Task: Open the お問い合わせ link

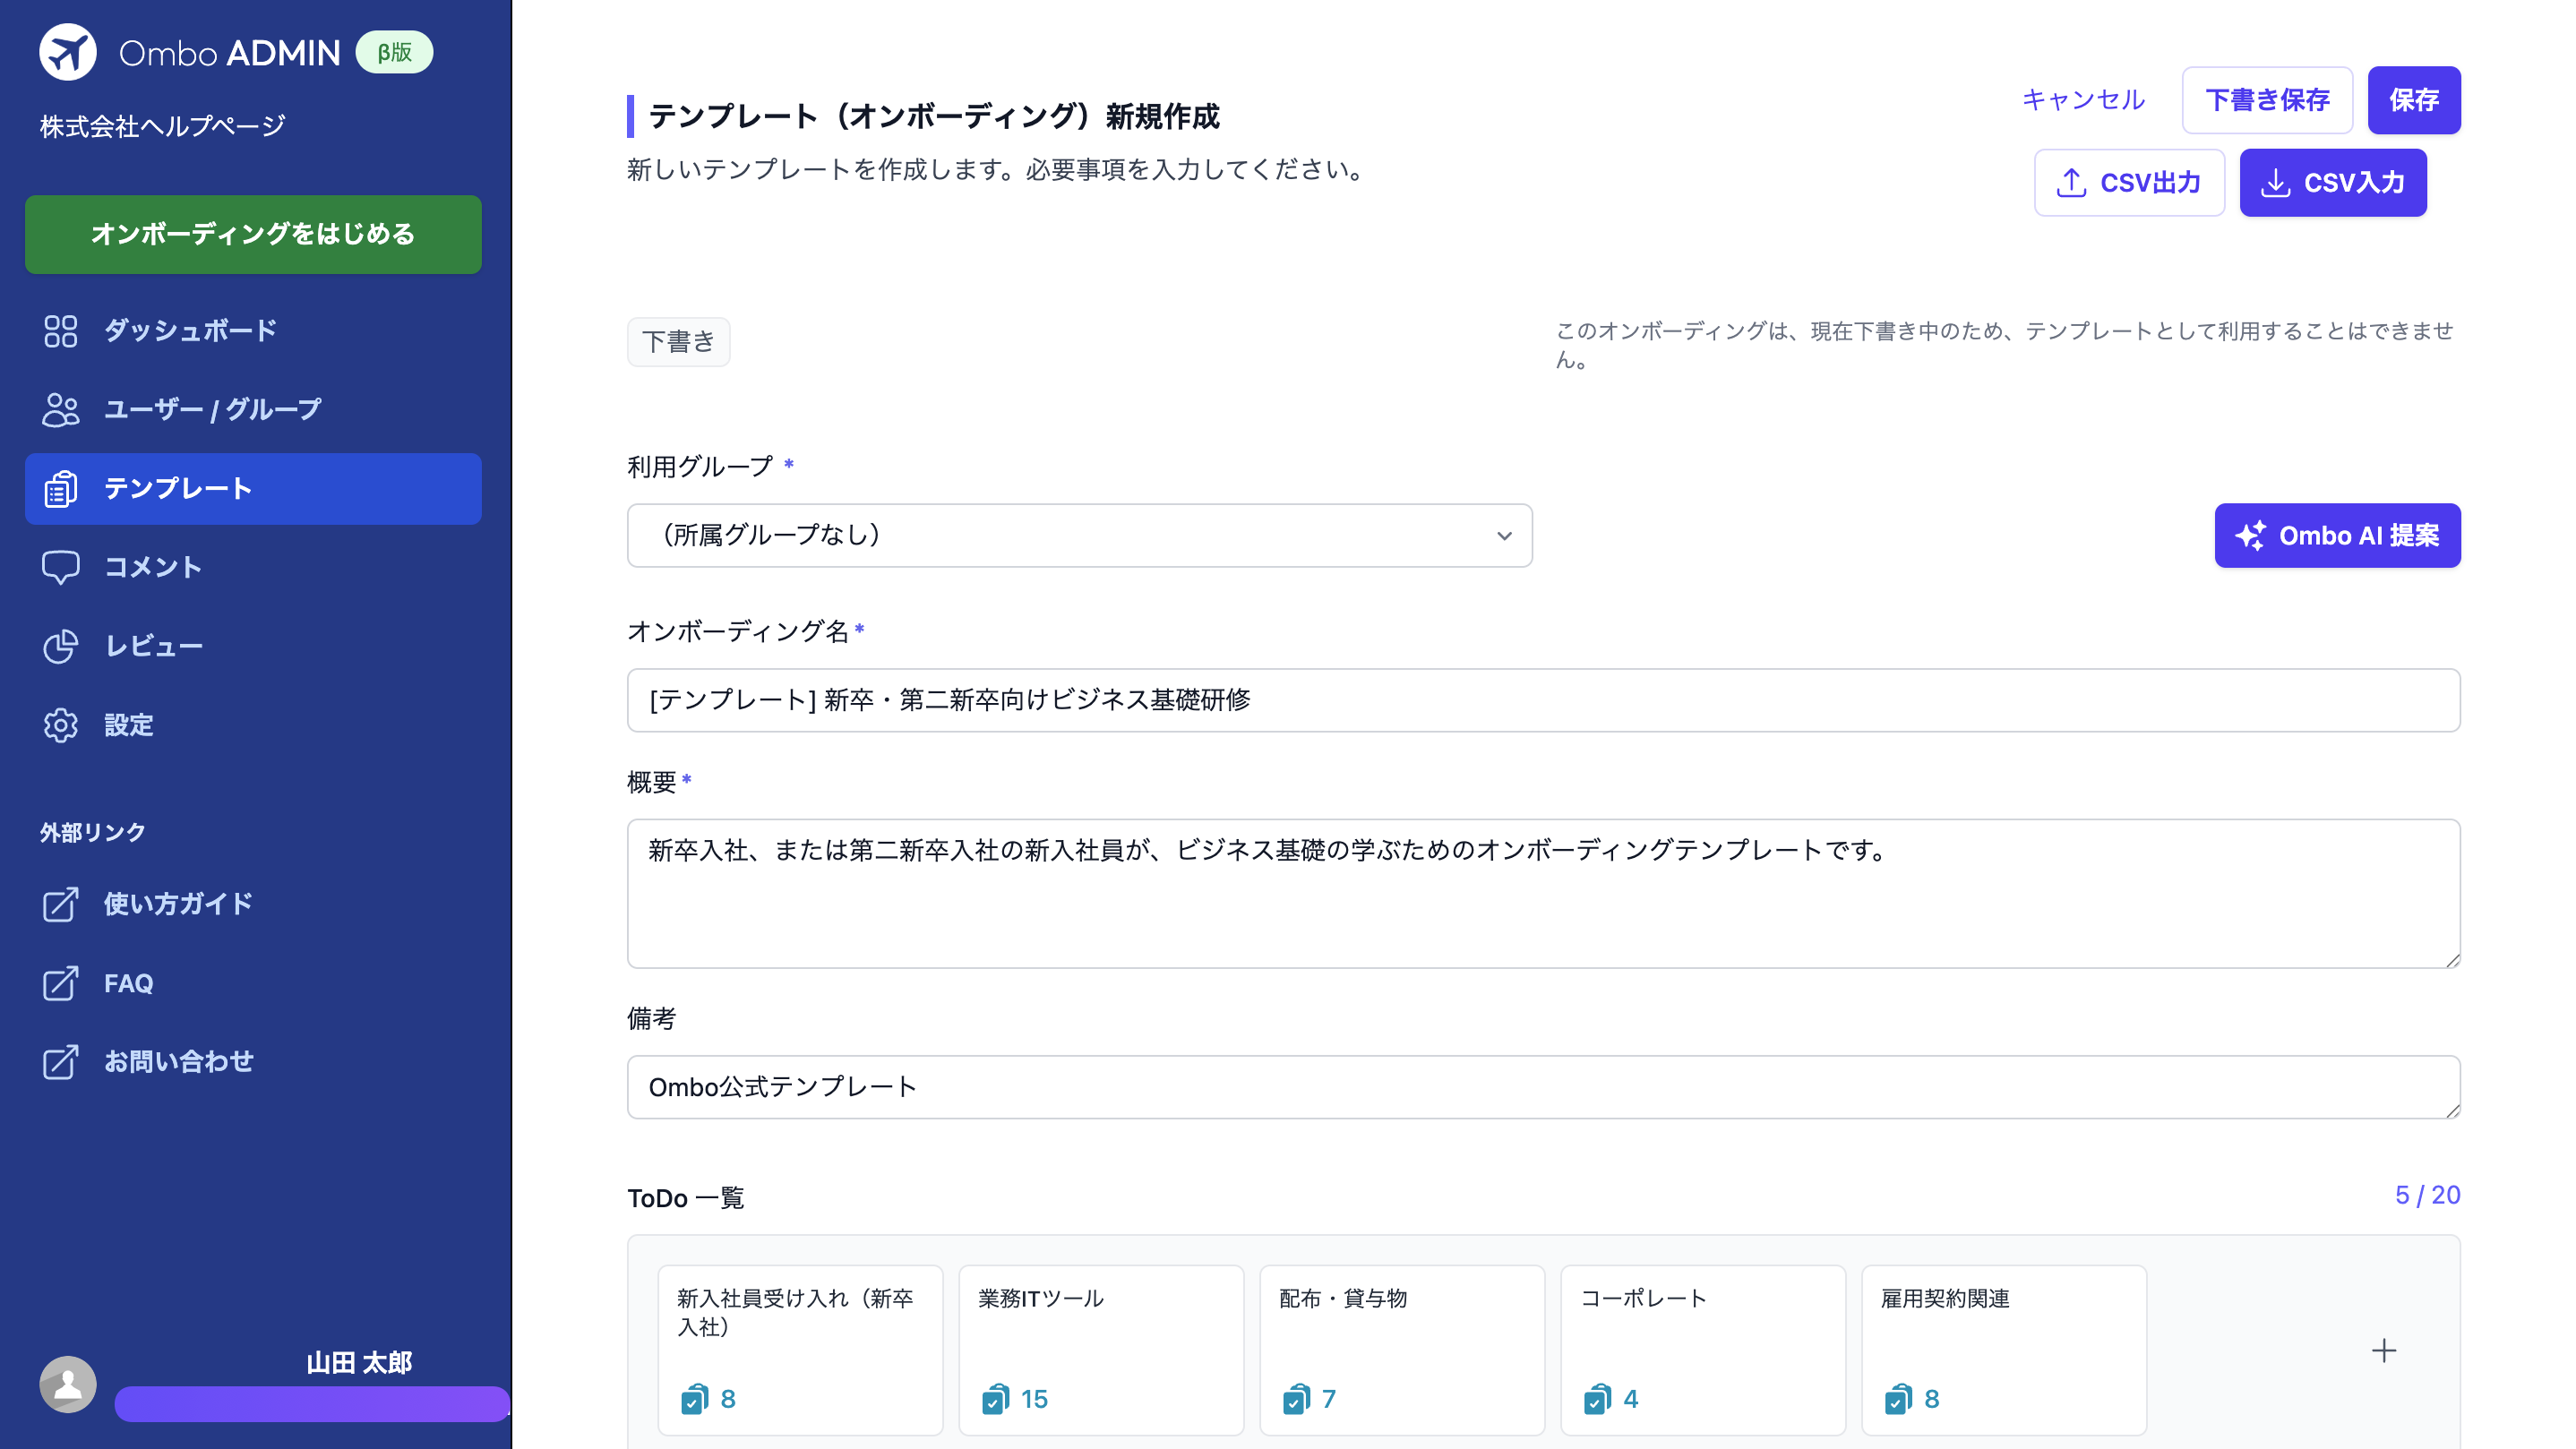Action: 253,1062
